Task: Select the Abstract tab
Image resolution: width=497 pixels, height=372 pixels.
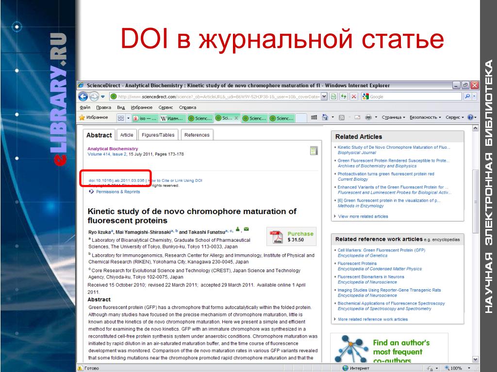Action: (99, 135)
